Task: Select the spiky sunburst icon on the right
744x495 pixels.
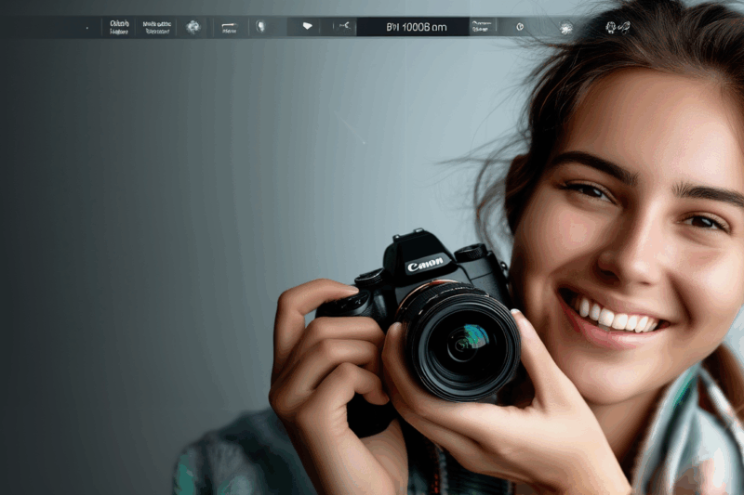Action: pos(565,28)
